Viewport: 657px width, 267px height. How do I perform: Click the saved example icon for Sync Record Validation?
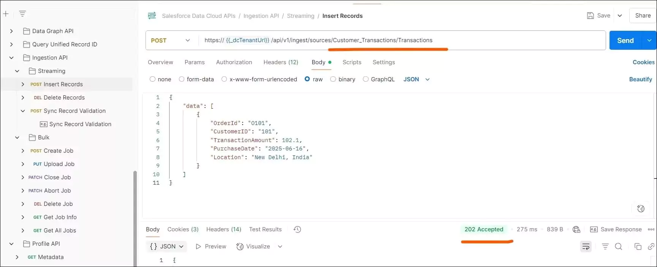(x=44, y=124)
